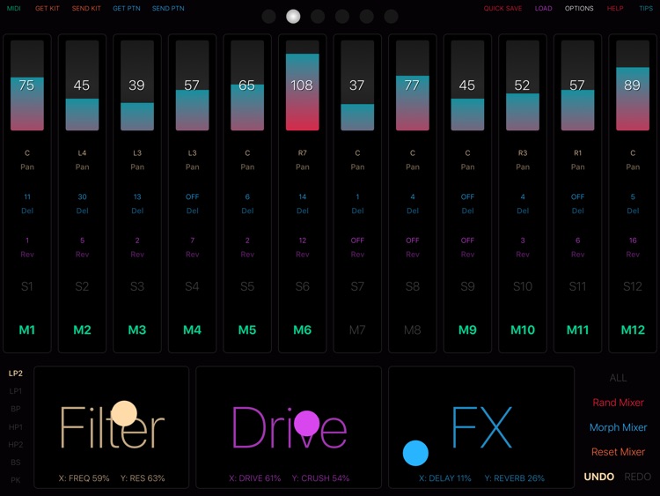Viewport: 660px width, 496px height.
Task: Click track 6 level fader showing 108
Action: 302,85
